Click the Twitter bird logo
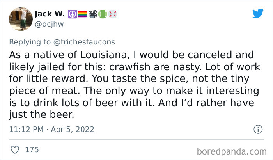Viewport: 273px width, 160px height. coord(258,13)
